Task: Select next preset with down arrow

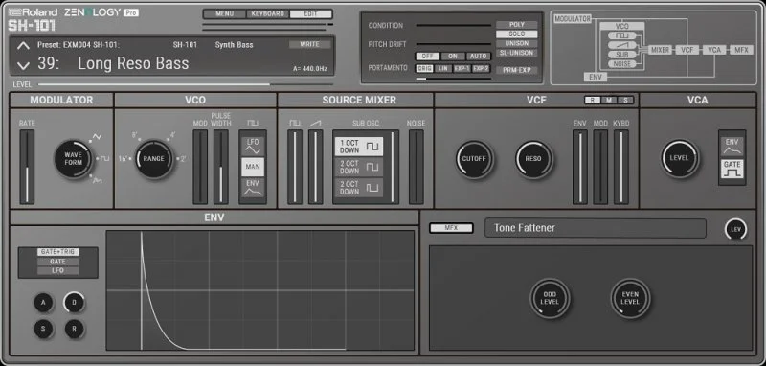Action: click(x=23, y=65)
